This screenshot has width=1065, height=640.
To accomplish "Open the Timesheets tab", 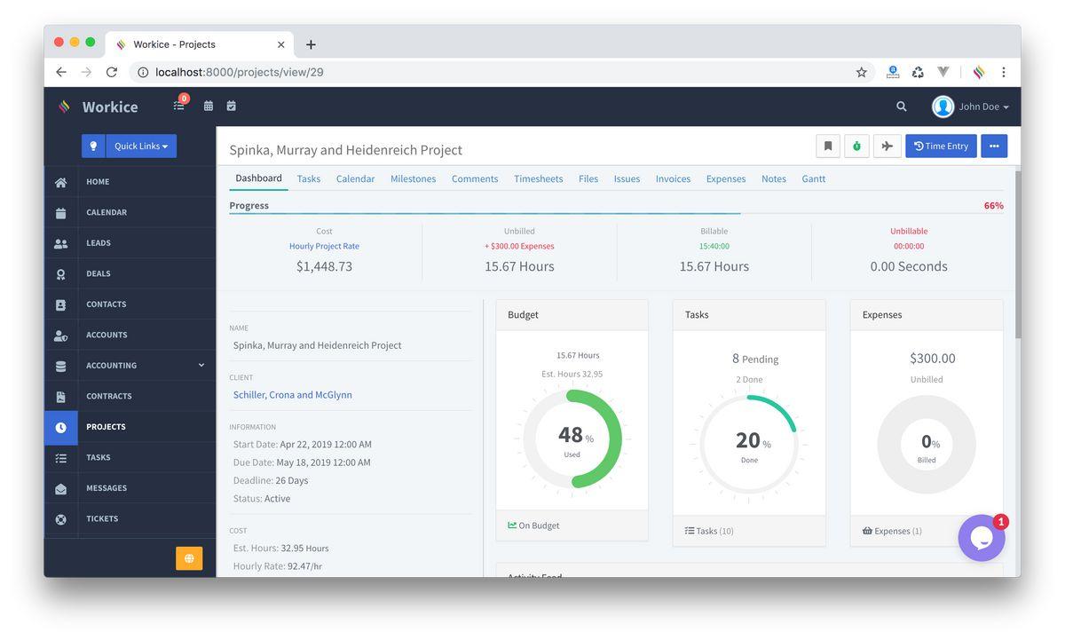I will (x=538, y=178).
